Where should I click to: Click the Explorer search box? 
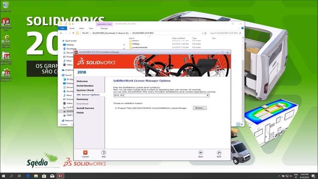click(225, 33)
